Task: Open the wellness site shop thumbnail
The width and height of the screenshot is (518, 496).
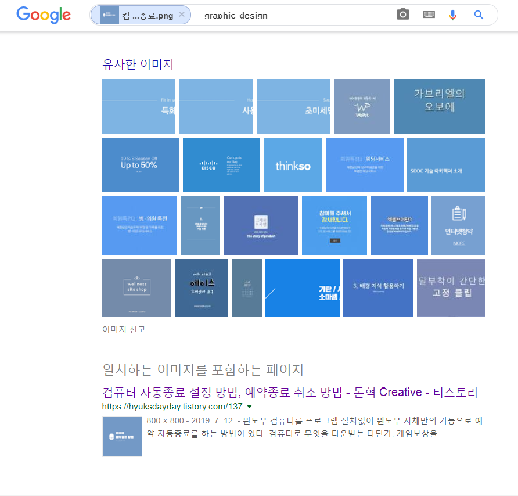Action: 137,287
